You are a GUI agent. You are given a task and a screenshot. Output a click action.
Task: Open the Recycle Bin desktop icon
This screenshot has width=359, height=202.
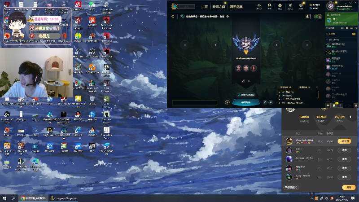pos(92,100)
